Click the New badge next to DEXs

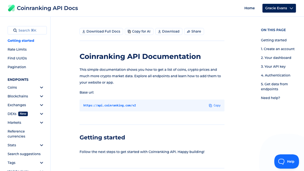[x=23, y=114]
